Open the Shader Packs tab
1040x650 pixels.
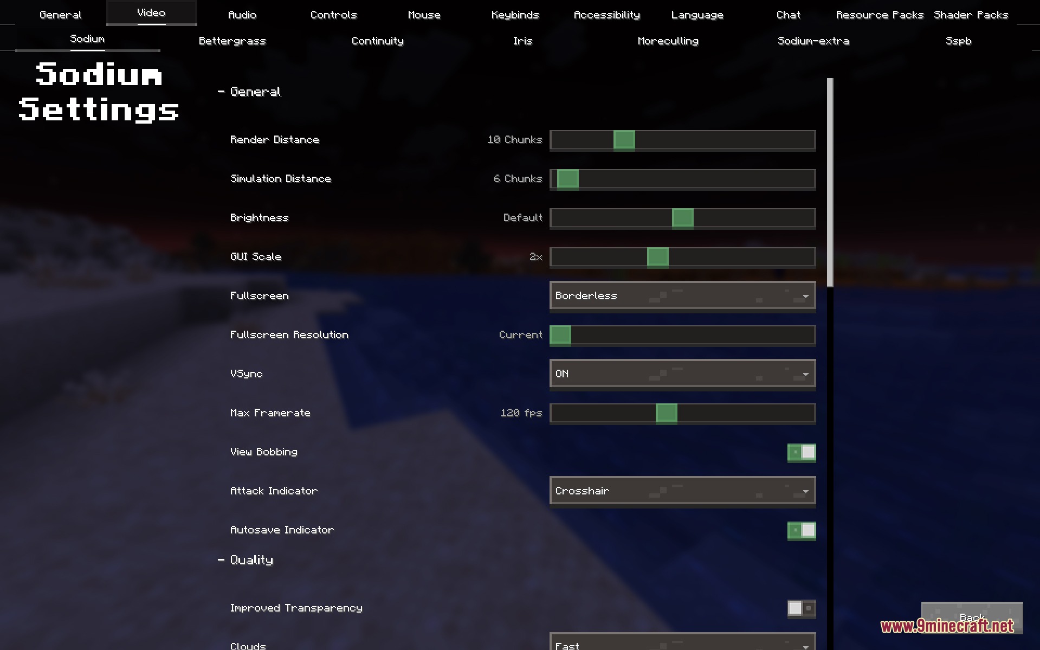(971, 15)
